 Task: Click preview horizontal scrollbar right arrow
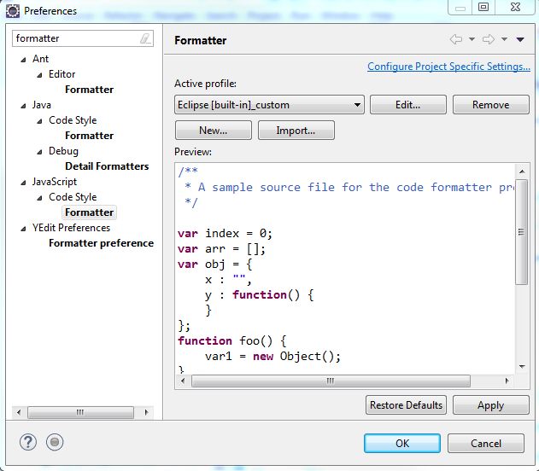coord(507,381)
